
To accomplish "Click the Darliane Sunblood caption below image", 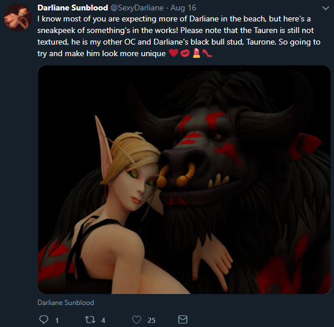I will 65,303.
